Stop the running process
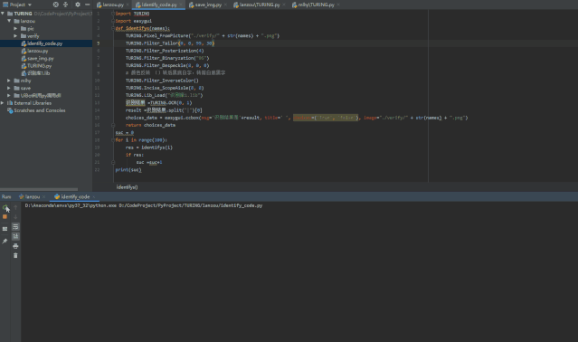 [5, 217]
